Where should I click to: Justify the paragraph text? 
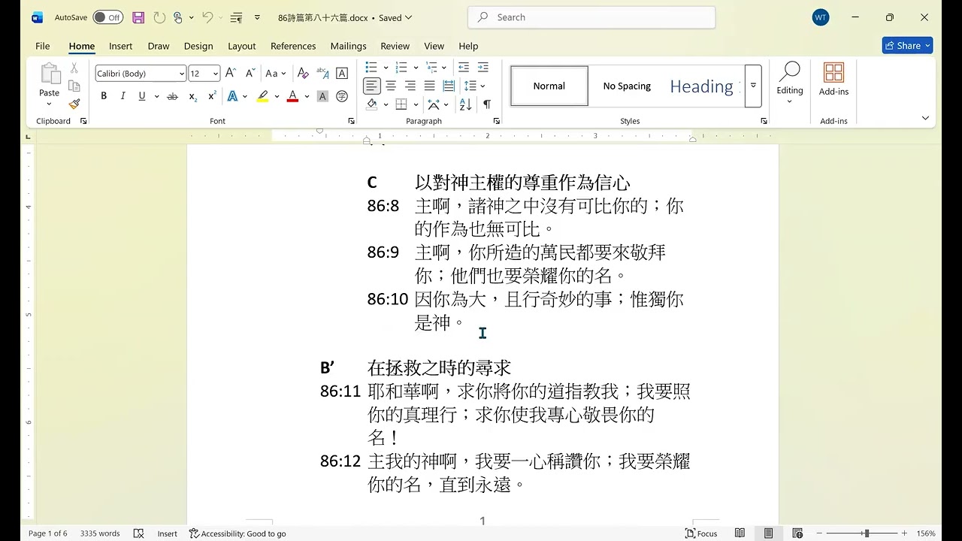tap(429, 86)
